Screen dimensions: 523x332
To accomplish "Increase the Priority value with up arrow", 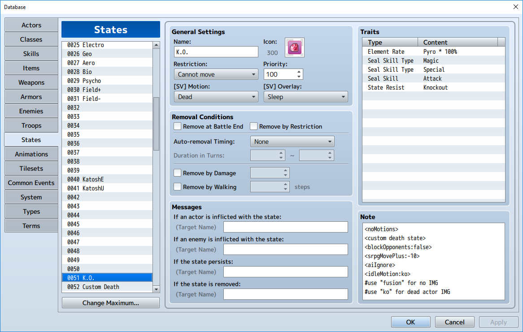I will click(x=299, y=72).
